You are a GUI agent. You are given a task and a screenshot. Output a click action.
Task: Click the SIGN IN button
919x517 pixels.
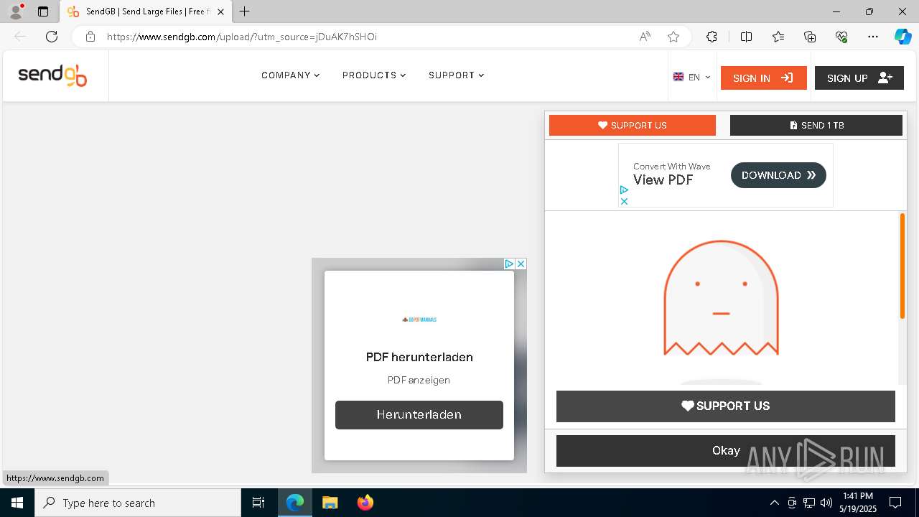pos(763,78)
